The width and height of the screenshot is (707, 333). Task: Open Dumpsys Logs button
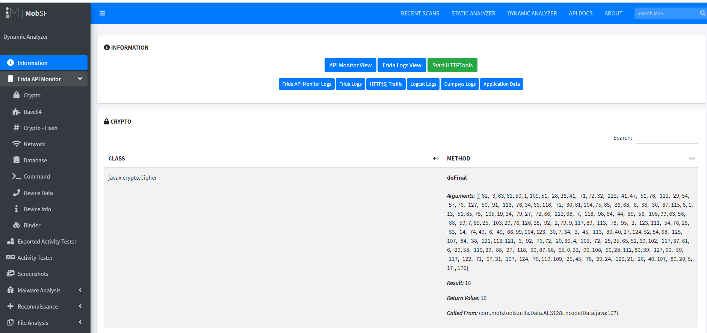point(460,84)
